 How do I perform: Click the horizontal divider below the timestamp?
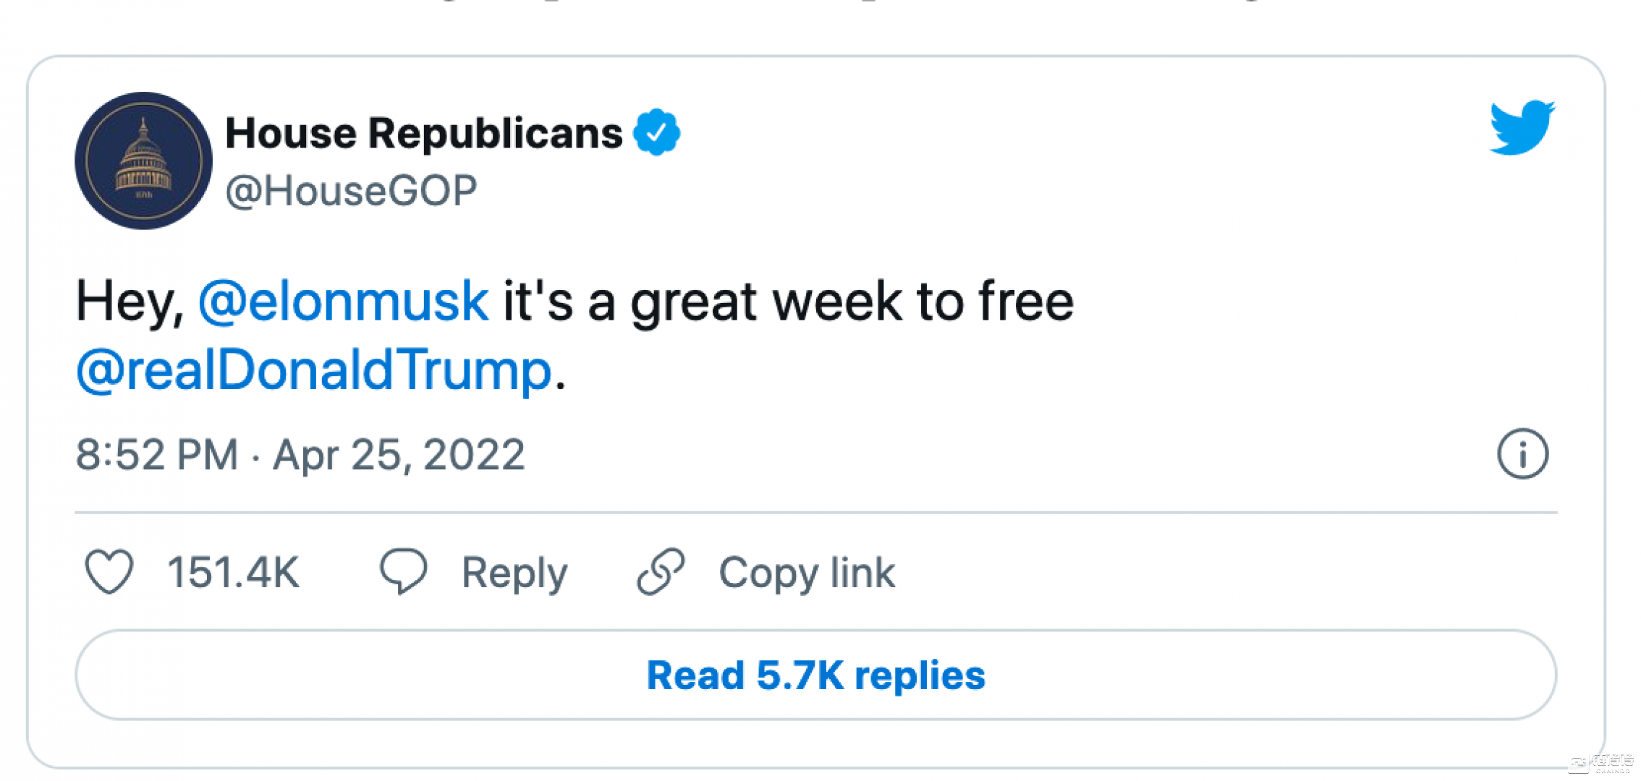(815, 513)
